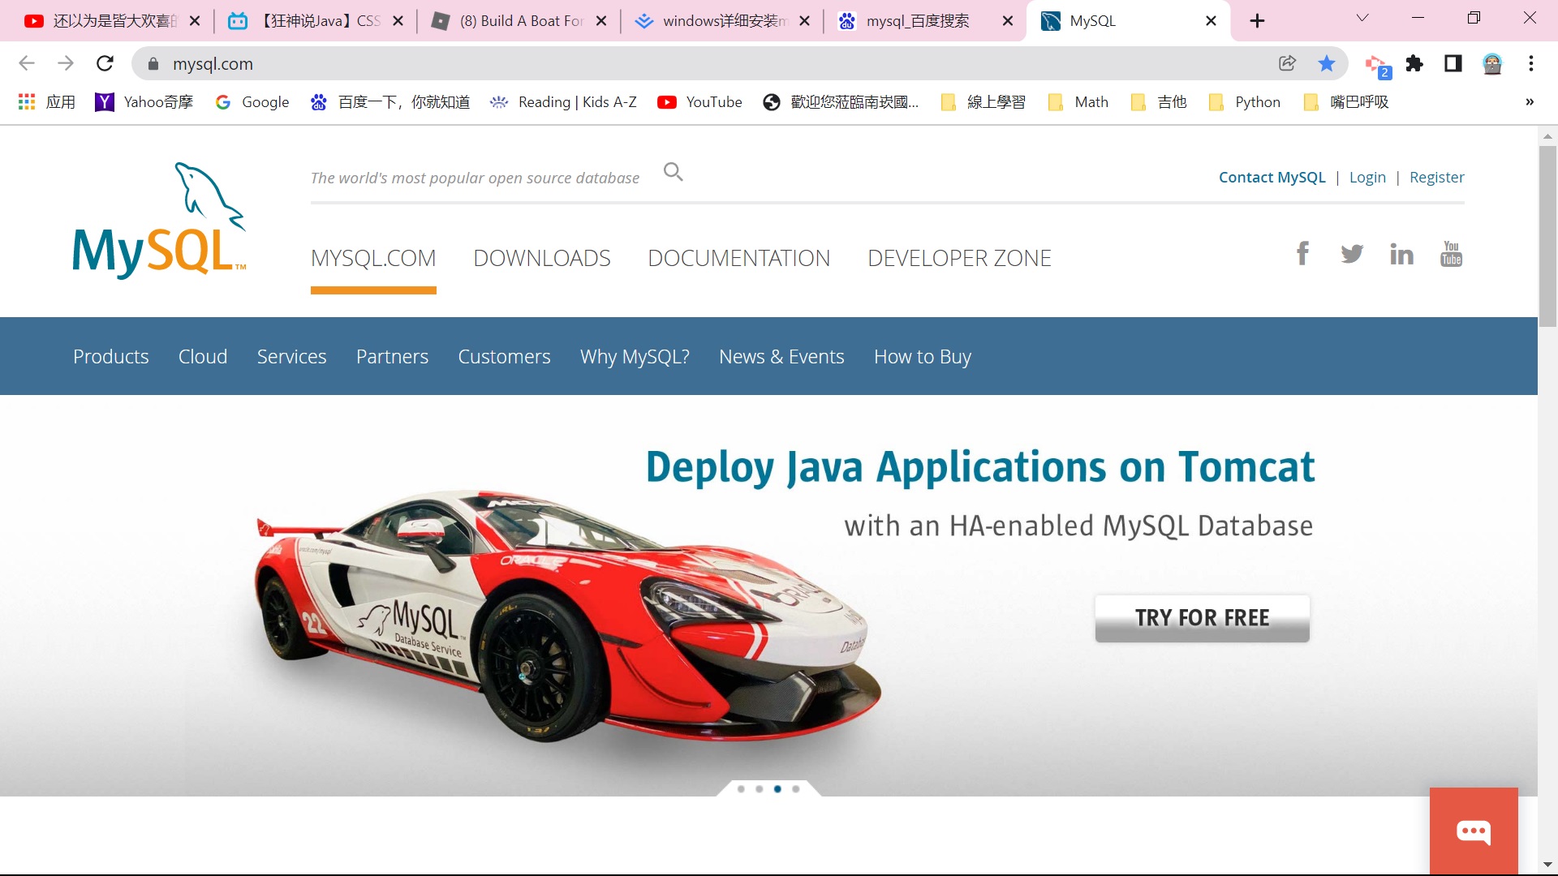This screenshot has height=876, width=1558.
Task: Click the scrollbar down arrow
Action: tap(1547, 865)
